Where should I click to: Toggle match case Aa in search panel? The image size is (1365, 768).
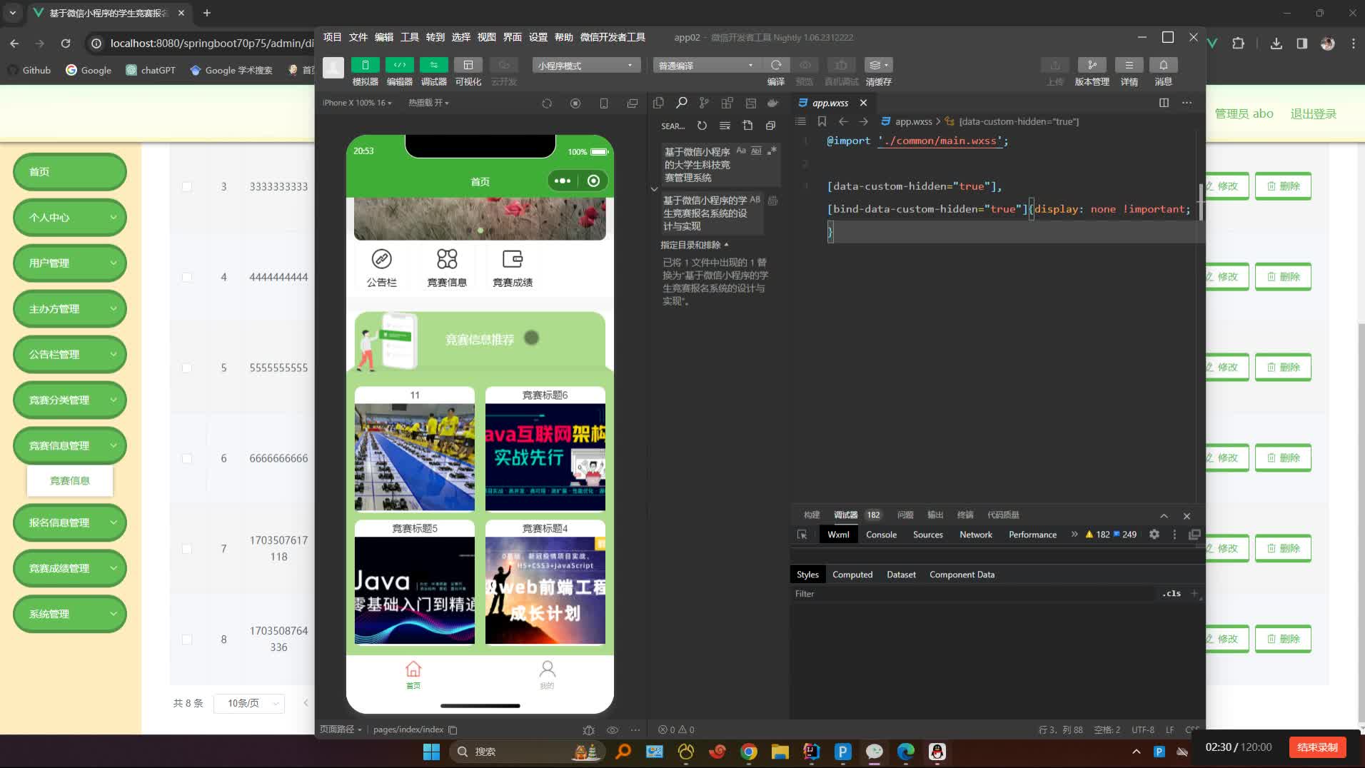point(741,151)
